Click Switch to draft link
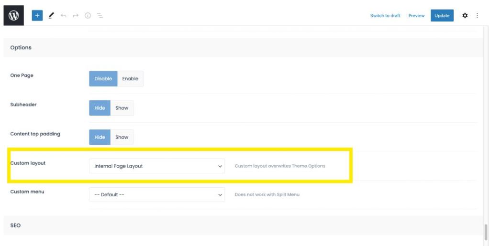The image size is (490, 246). [x=385, y=16]
